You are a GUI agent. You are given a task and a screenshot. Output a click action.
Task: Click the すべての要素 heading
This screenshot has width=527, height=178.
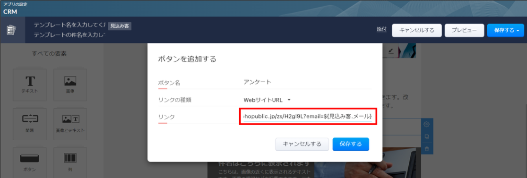(50, 53)
